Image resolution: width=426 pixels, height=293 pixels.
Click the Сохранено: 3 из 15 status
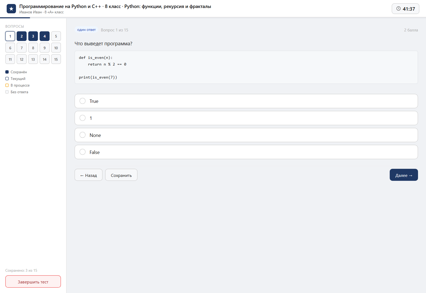coord(21,270)
